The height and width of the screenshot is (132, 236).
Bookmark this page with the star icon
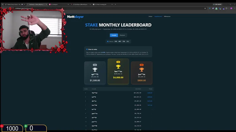coord(205,8)
